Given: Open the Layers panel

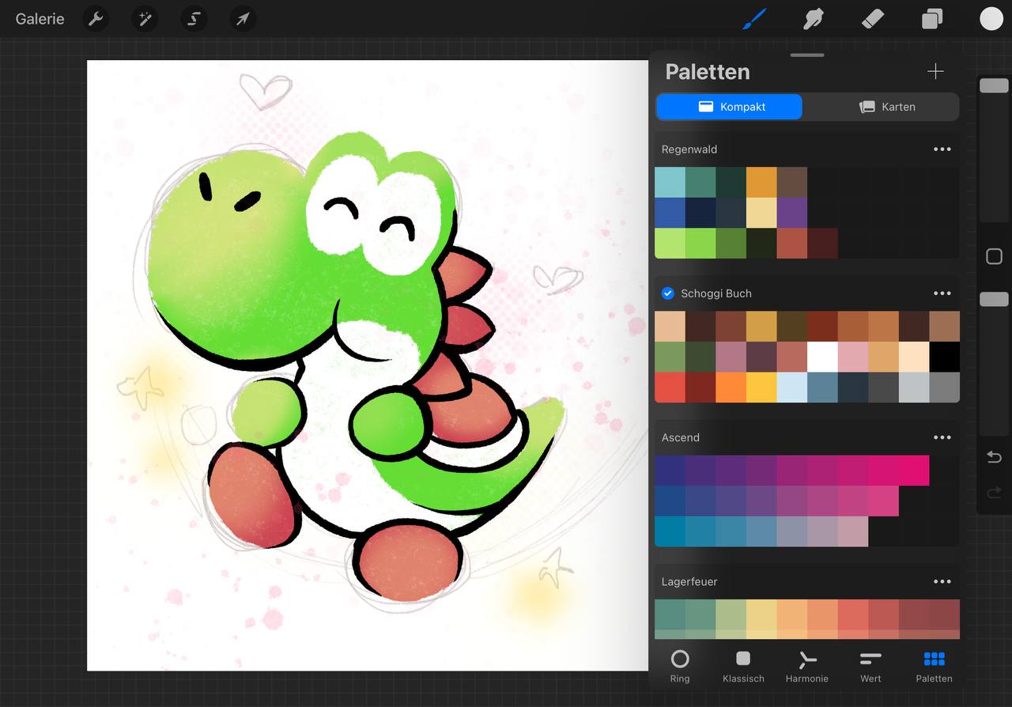Looking at the screenshot, I should (931, 18).
